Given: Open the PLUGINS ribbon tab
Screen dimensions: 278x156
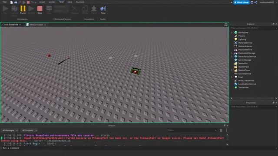Looking at the screenshot, I should coord(80,2).
